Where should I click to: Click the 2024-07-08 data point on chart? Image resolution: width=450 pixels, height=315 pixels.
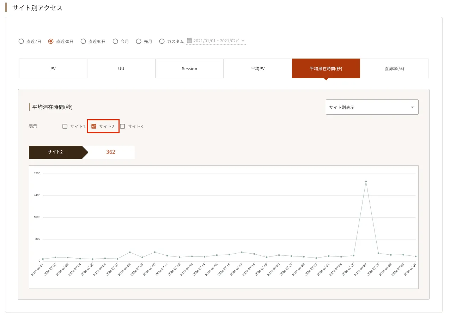click(x=130, y=252)
